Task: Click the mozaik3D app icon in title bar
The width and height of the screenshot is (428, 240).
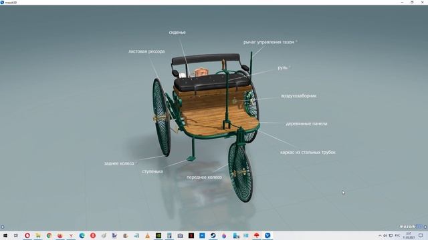Action: point(2,2)
